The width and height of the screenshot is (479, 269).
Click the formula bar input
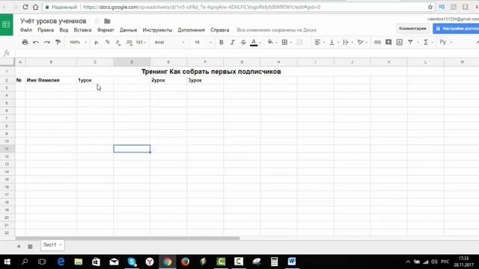coord(246,53)
